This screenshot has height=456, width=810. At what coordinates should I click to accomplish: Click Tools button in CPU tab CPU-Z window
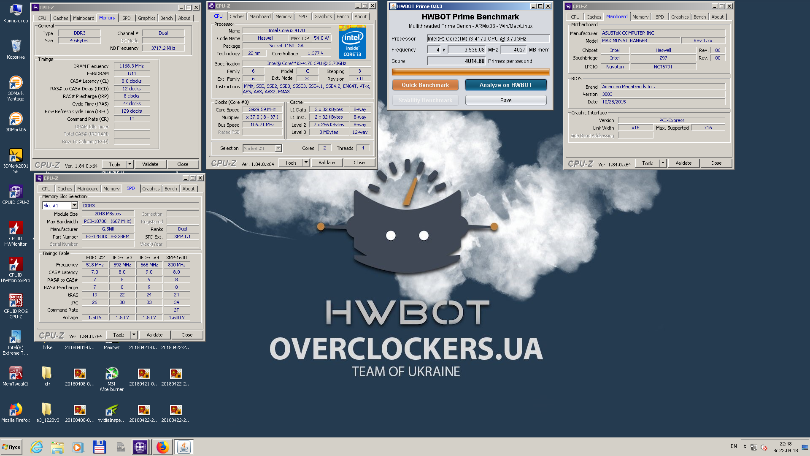point(291,163)
